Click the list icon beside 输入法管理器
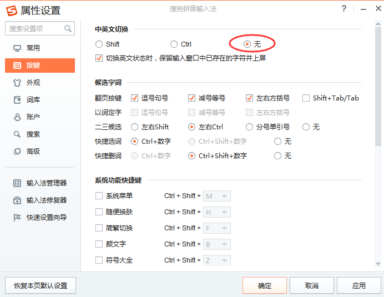The width and height of the screenshot is (384, 297). (x=17, y=183)
